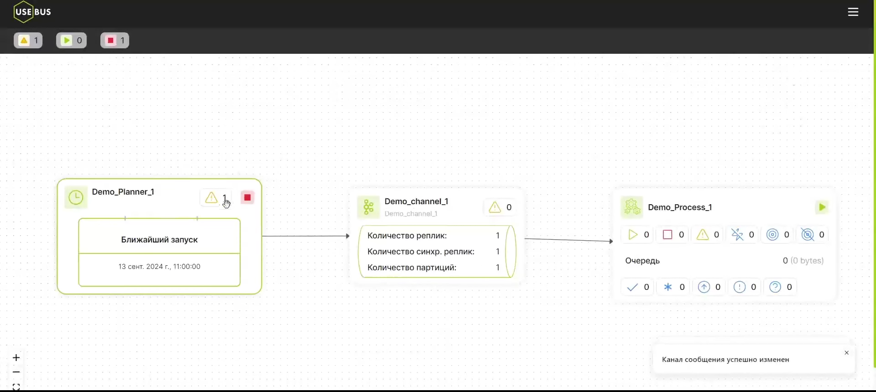Viewport: 876px width, 392px height.
Task: Open Demo_channel_1 warnings indicator
Action: (x=501, y=207)
